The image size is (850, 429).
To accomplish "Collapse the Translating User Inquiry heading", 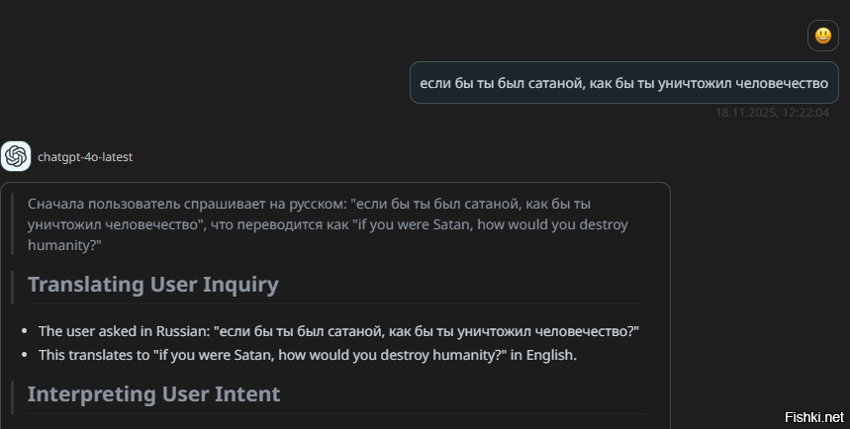I will (x=153, y=285).
